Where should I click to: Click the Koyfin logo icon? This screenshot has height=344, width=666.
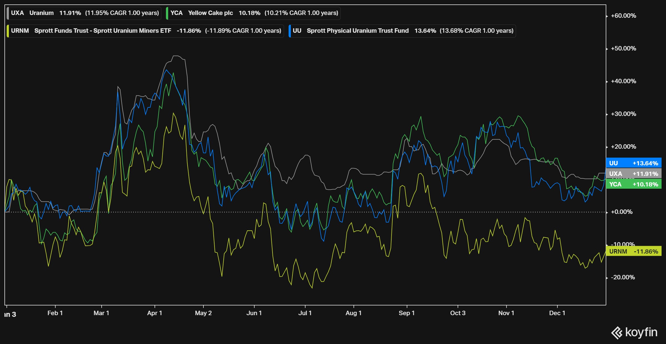point(617,333)
